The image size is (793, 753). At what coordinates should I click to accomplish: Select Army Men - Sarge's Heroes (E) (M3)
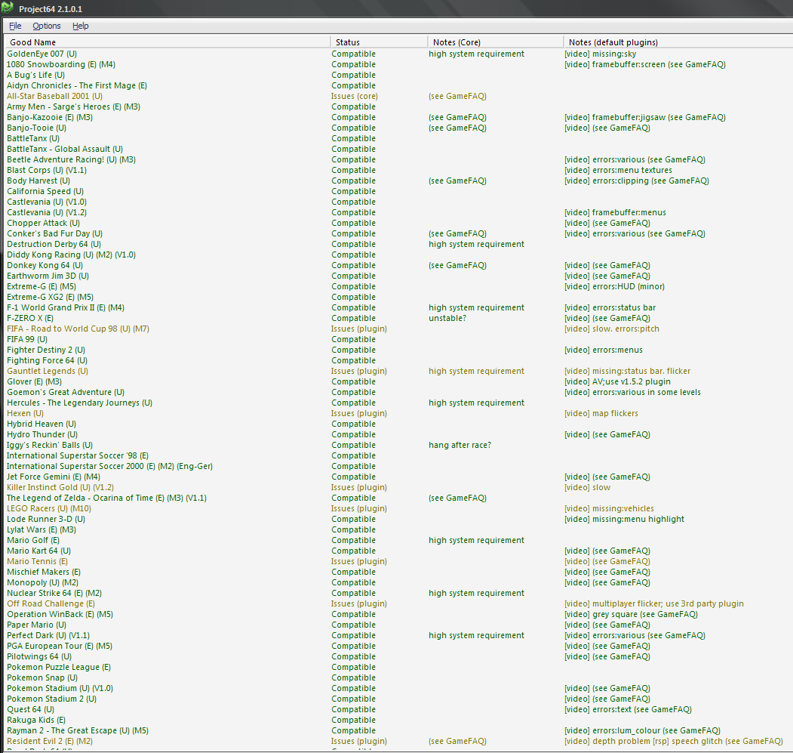coord(73,106)
